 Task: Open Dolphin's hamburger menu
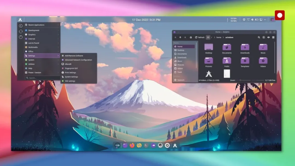click(x=273, y=37)
